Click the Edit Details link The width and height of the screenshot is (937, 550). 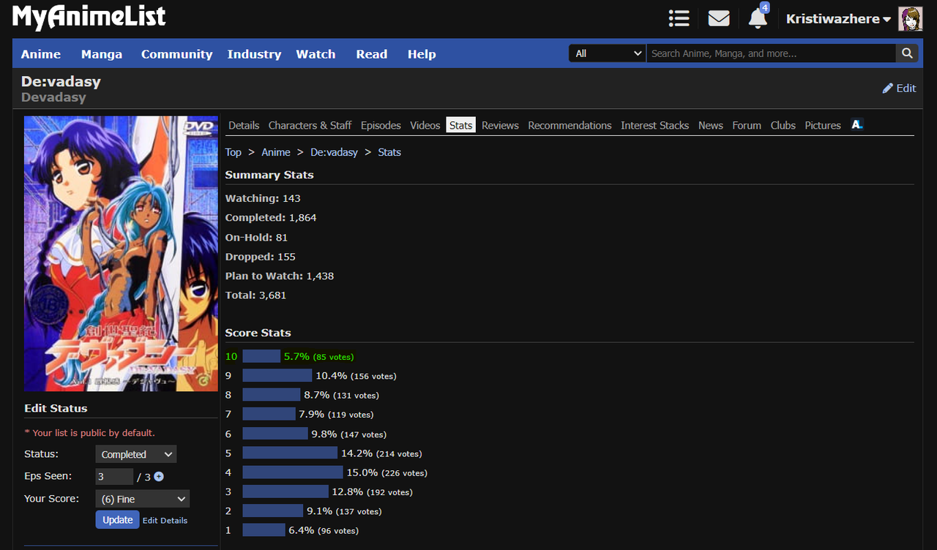[x=165, y=520]
